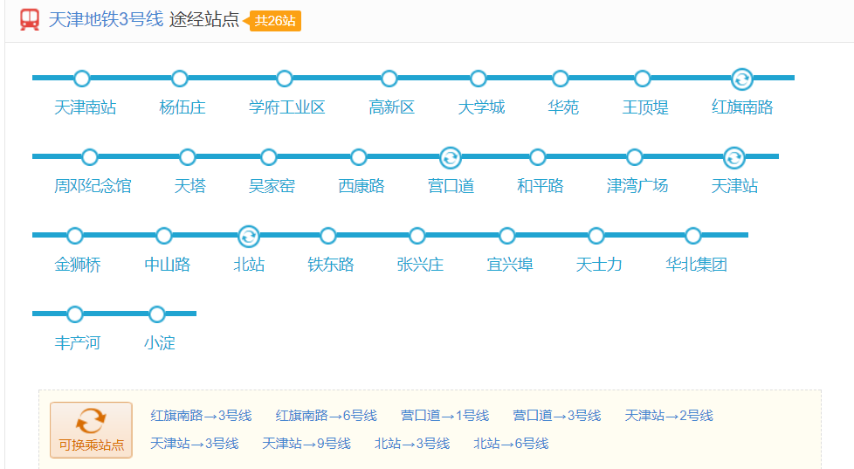854x469 pixels.
Task: Select transfer 北站→6号线
Action: pos(511,444)
